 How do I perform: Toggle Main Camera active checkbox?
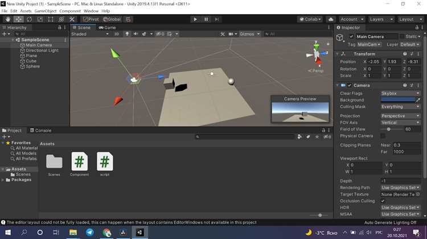click(351, 36)
